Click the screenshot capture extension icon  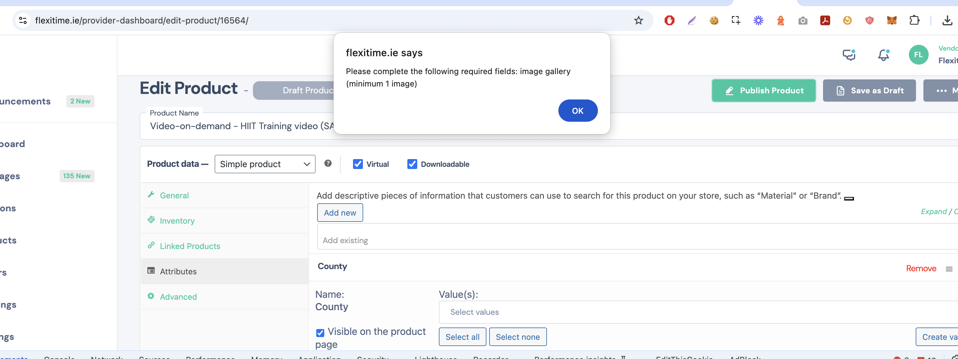click(x=736, y=20)
